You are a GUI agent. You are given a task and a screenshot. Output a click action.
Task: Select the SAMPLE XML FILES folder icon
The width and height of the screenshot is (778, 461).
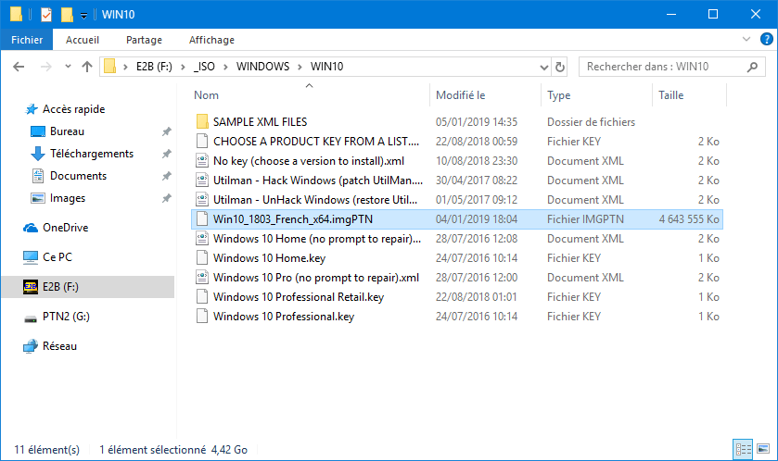[202, 122]
